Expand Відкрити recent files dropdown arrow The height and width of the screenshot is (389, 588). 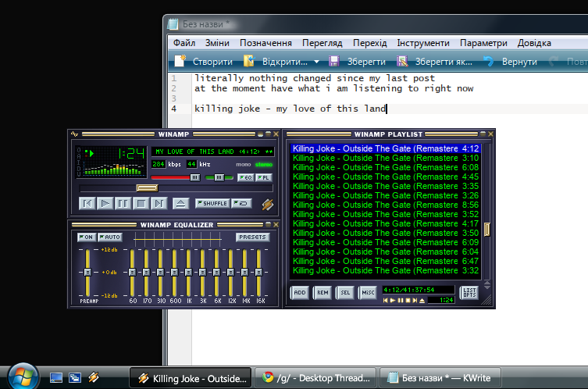click(317, 62)
